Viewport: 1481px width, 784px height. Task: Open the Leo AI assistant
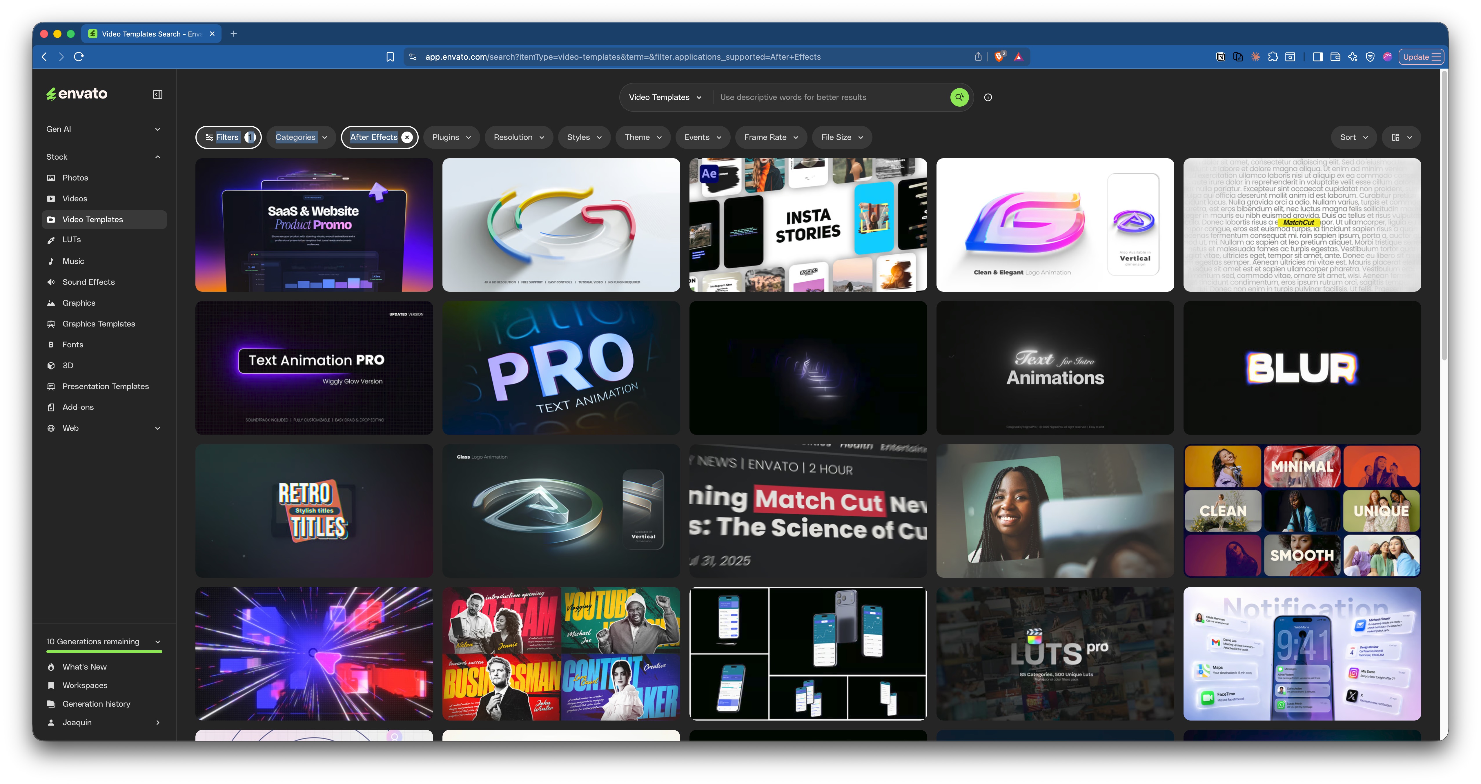pos(1353,57)
